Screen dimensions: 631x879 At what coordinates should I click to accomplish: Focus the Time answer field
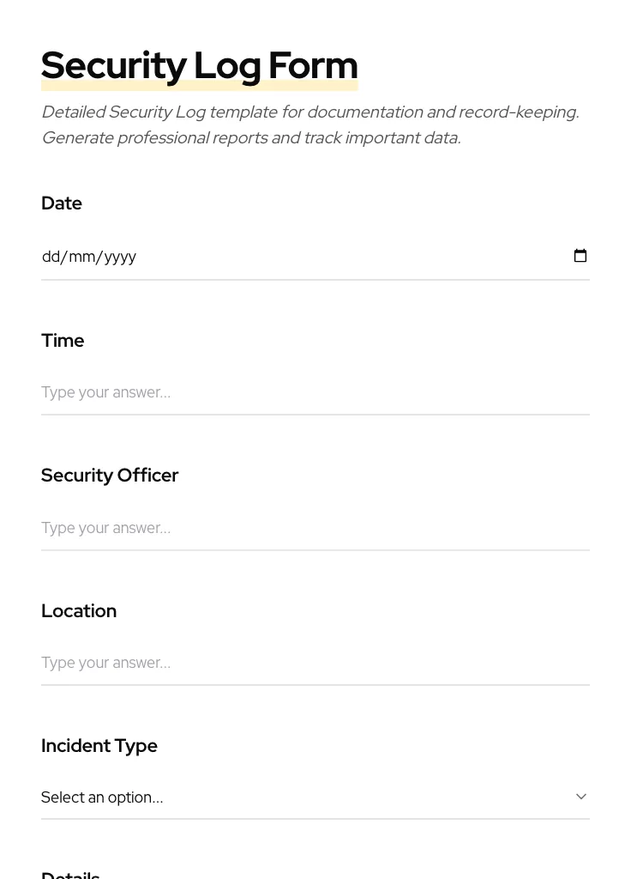coord(257,392)
